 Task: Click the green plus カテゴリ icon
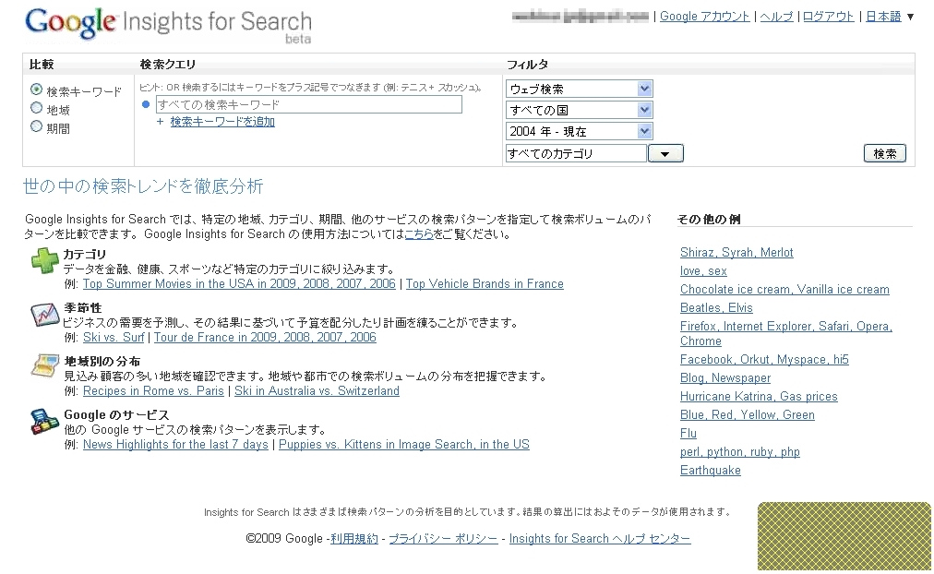pyautogui.click(x=44, y=261)
